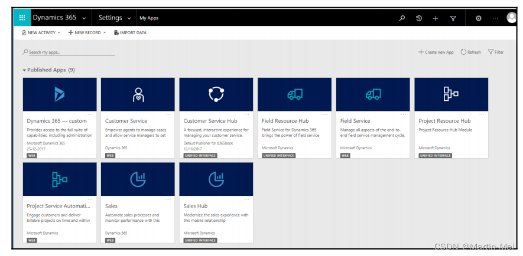Open the user profile avatar

tap(512, 18)
